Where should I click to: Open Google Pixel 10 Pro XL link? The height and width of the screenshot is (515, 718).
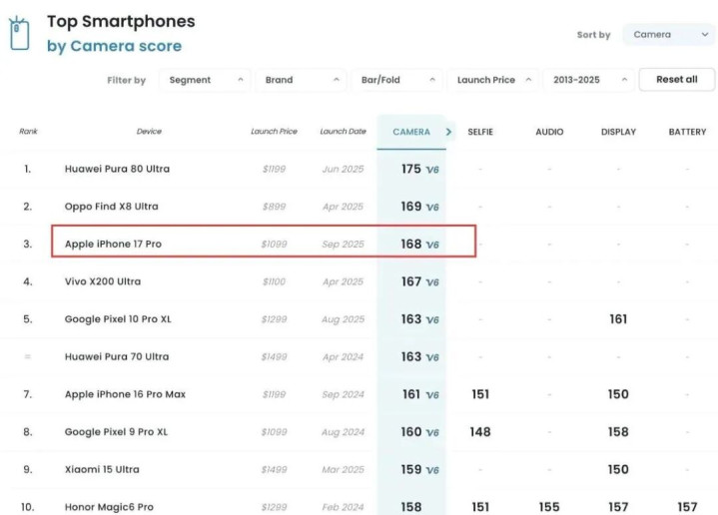(118, 319)
